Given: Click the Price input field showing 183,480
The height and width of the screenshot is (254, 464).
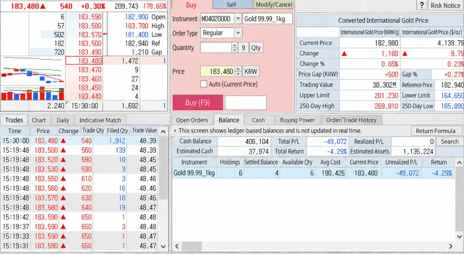Looking at the screenshot, I should (217, 71).
